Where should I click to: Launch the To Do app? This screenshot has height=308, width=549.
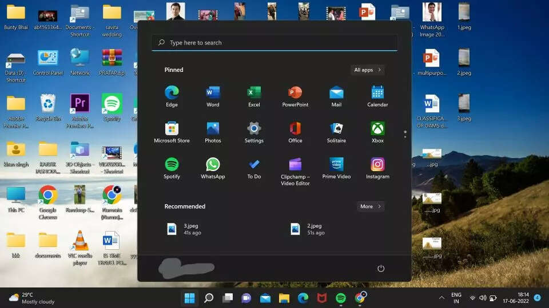click(x=254, y=168)
